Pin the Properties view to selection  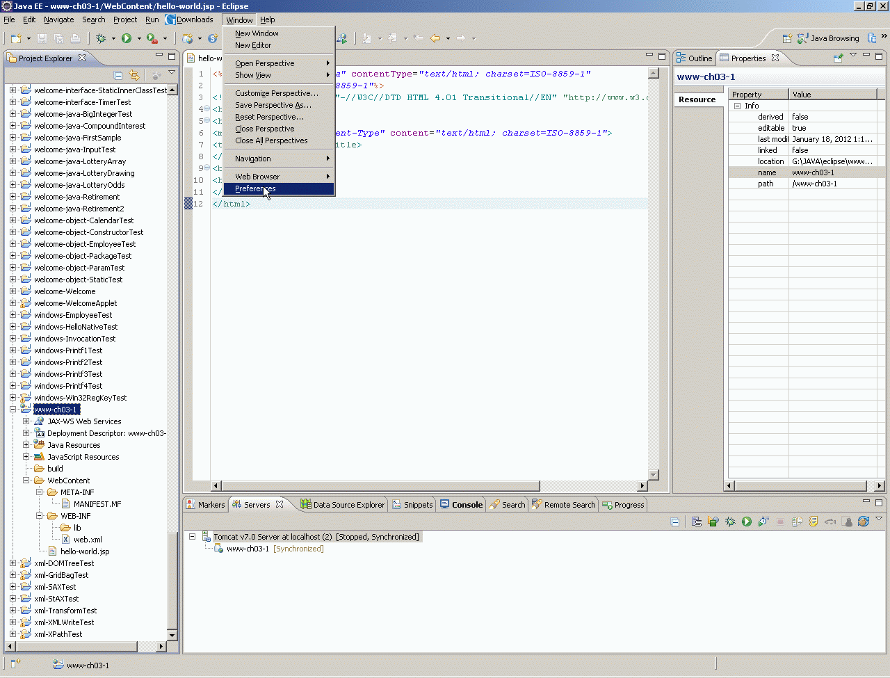coord(839,58)
